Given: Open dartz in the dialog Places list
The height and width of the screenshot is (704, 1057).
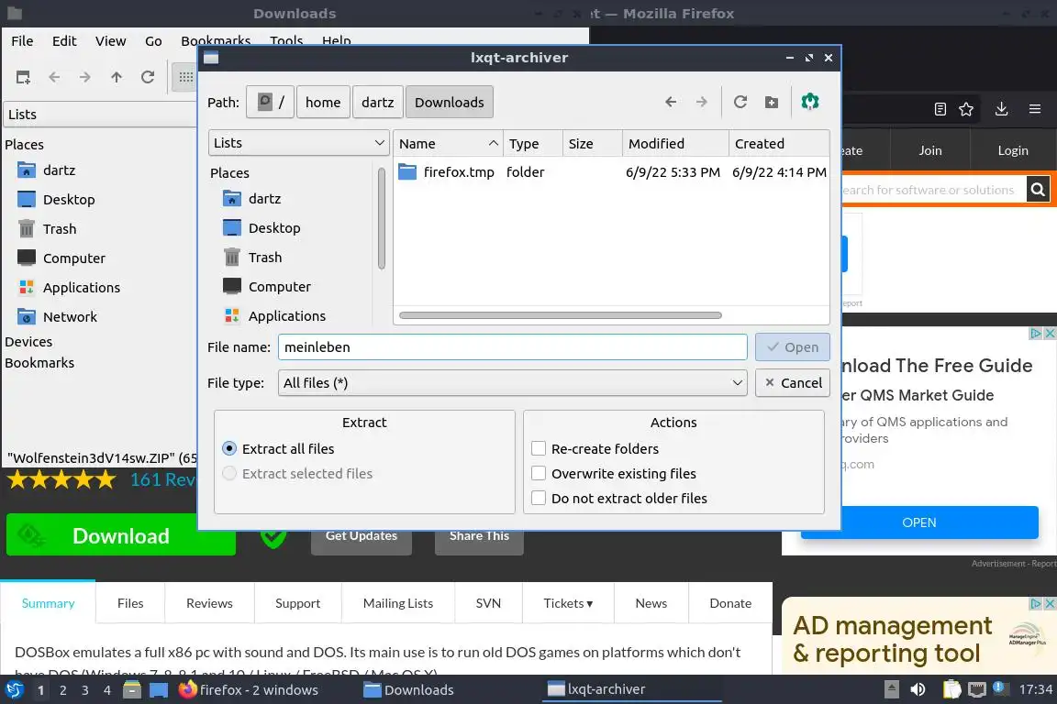Looking at the screenshot, I should pyautogui.click(x=264, y=199).
